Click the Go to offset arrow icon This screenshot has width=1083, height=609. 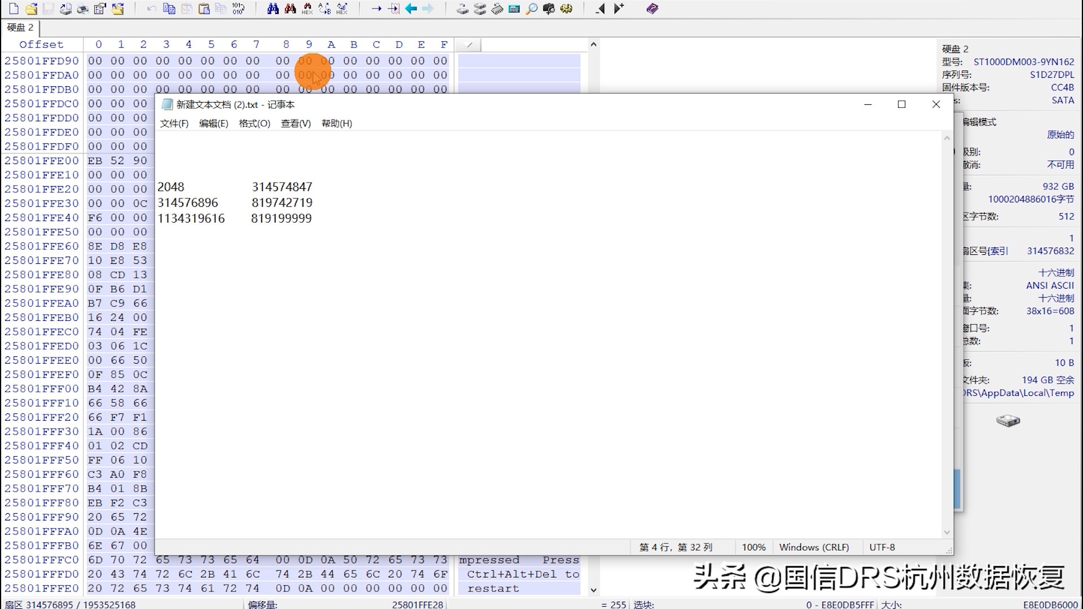click(x=376, y=8)
